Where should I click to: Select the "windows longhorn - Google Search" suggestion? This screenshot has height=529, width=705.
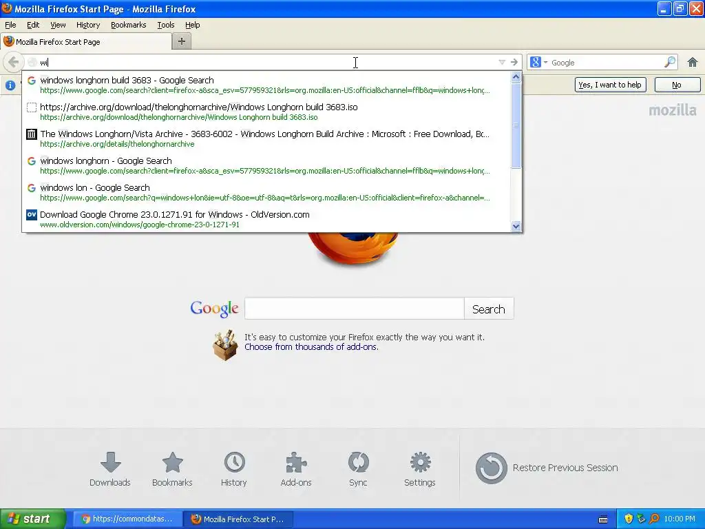coord(266,165)
